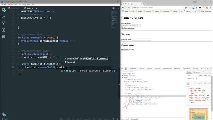The image size is (213, 120).
Task: Select the highlighted ul task-list node row
Action: [153, 96]
